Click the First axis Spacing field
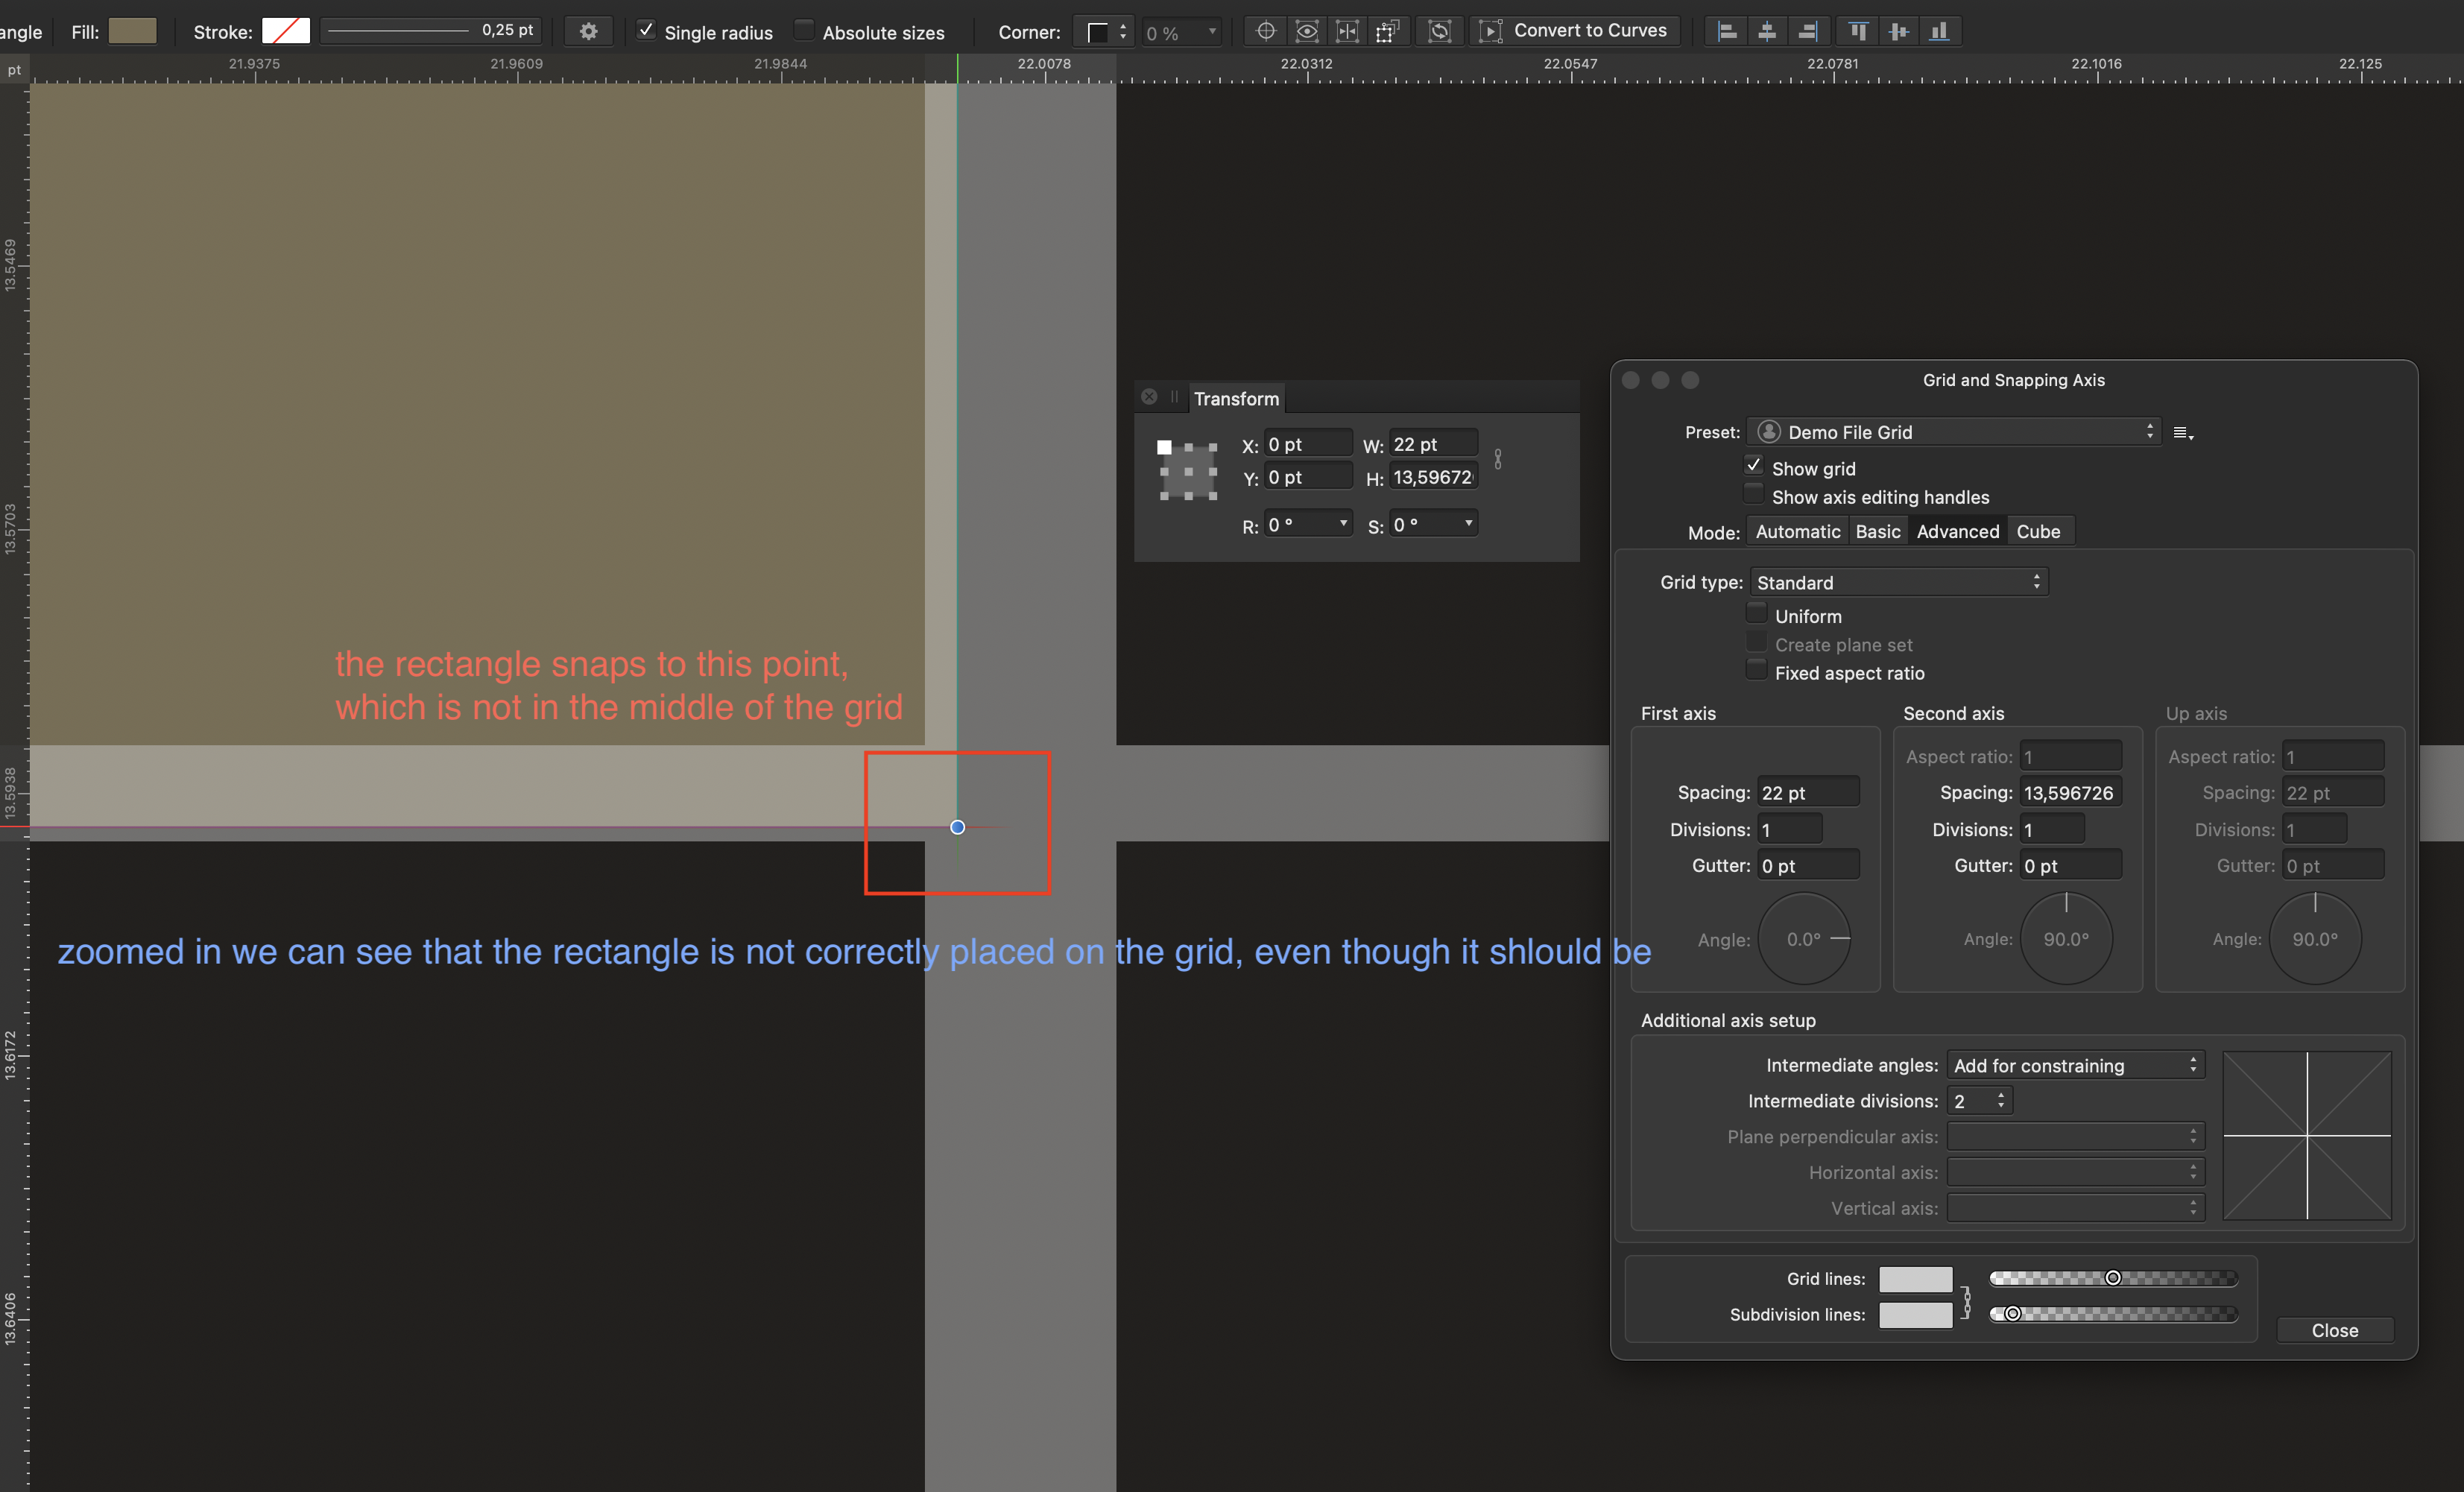Image resolution: width=2464 pixels, height=1492 pixels. pos(1808,792)
